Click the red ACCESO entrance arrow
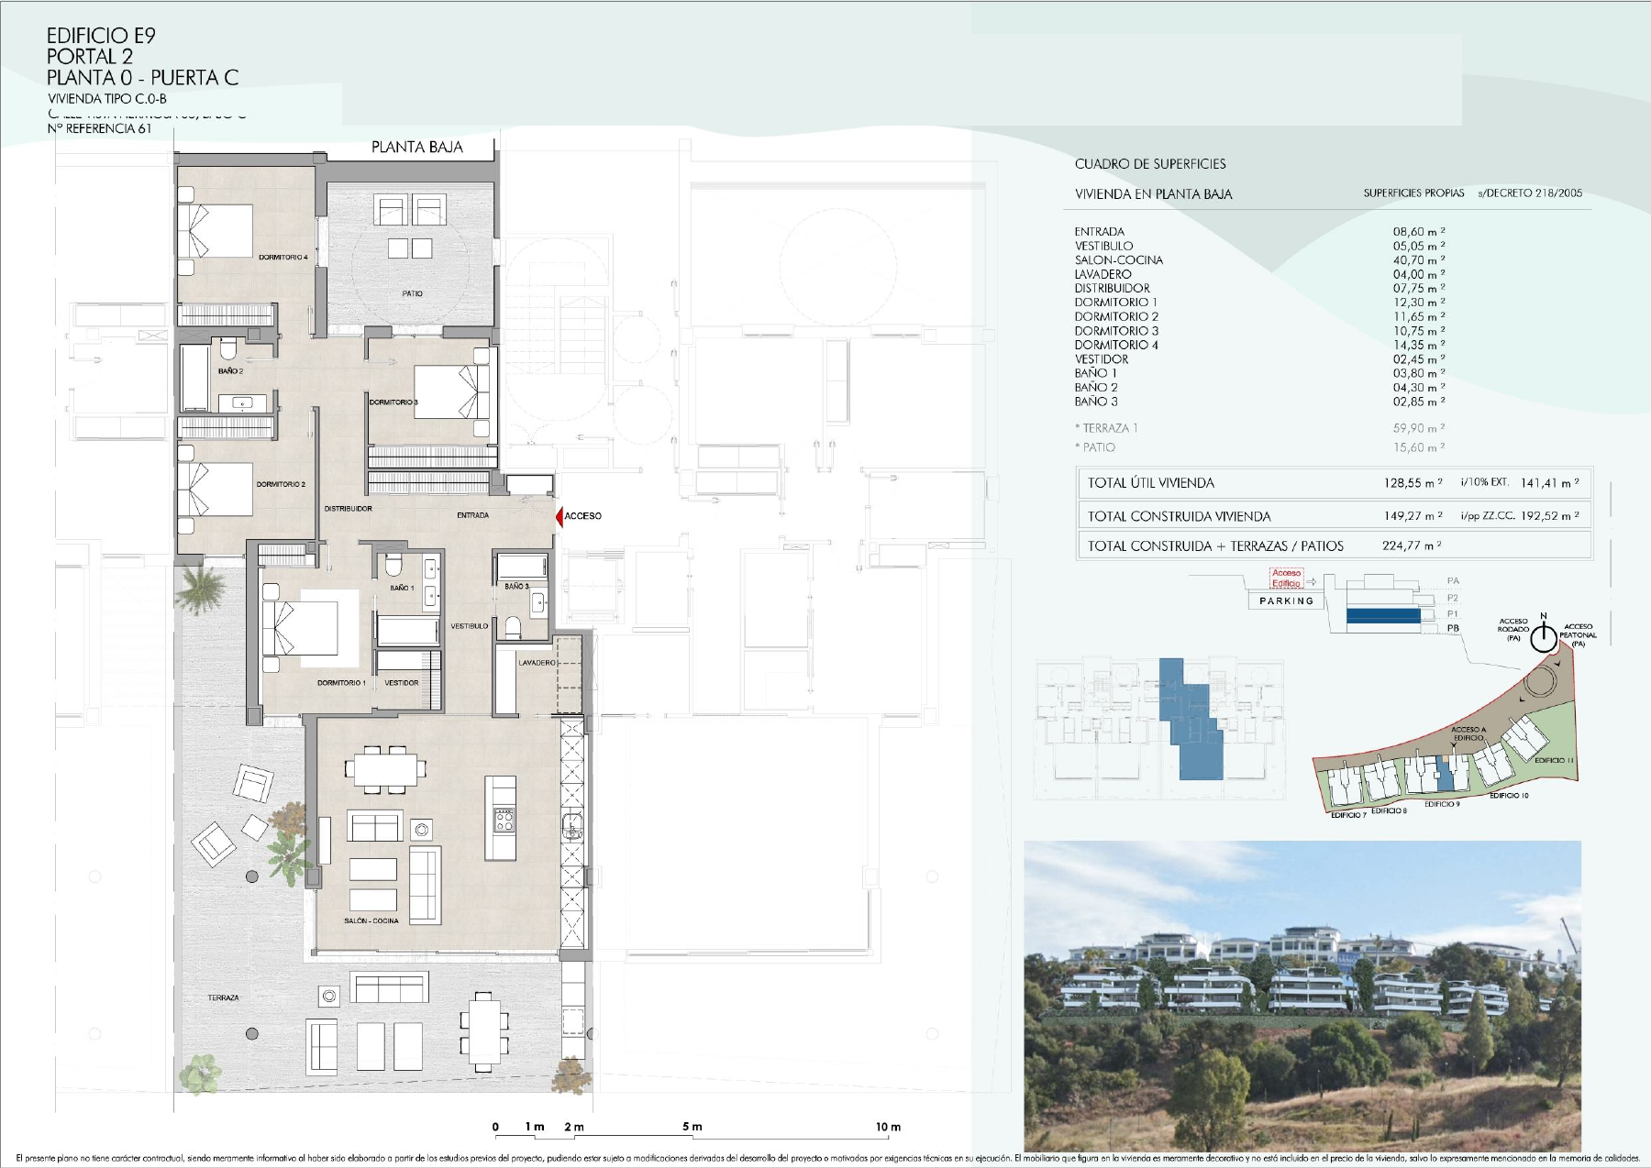 (x=559, y=517)
